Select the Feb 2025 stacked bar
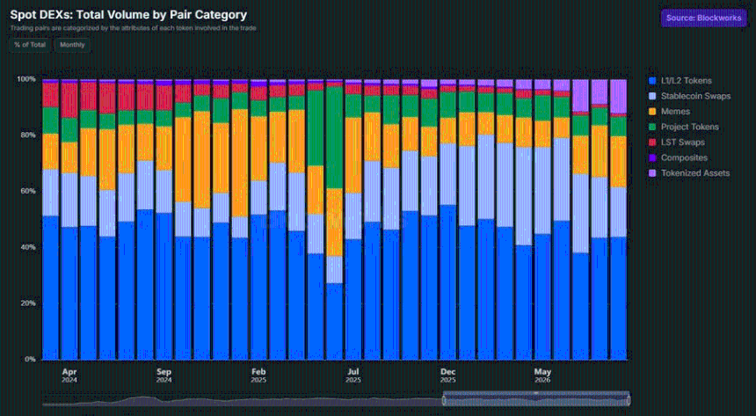756x416 pixels. [x=258, y=220]
